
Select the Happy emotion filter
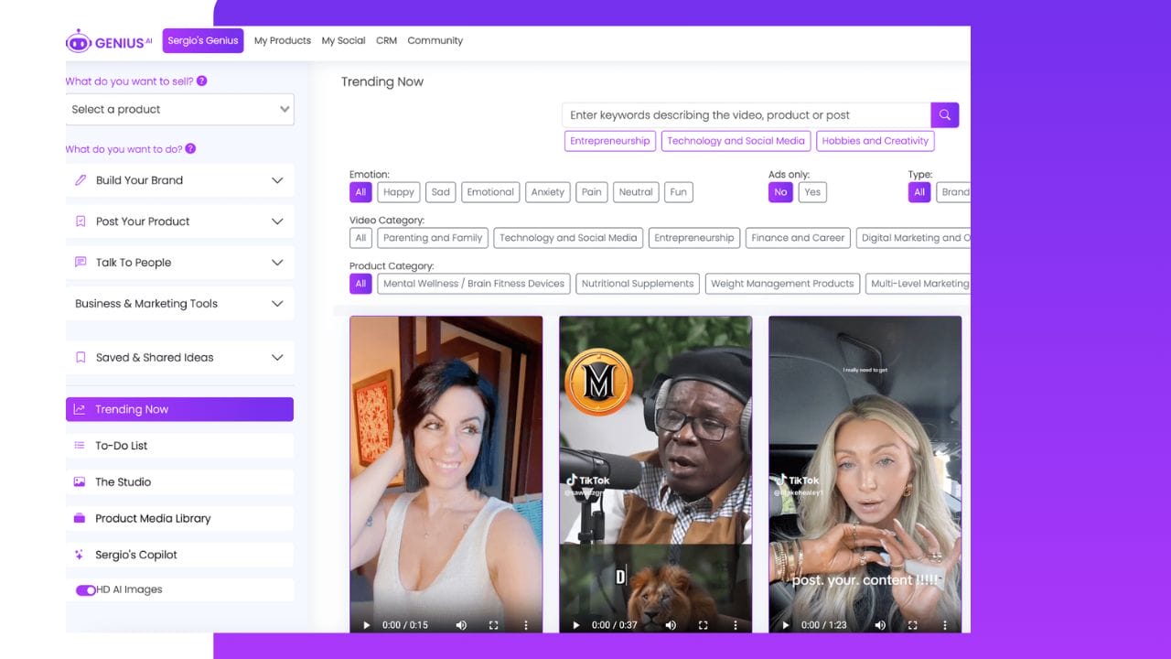coord(399,192)
